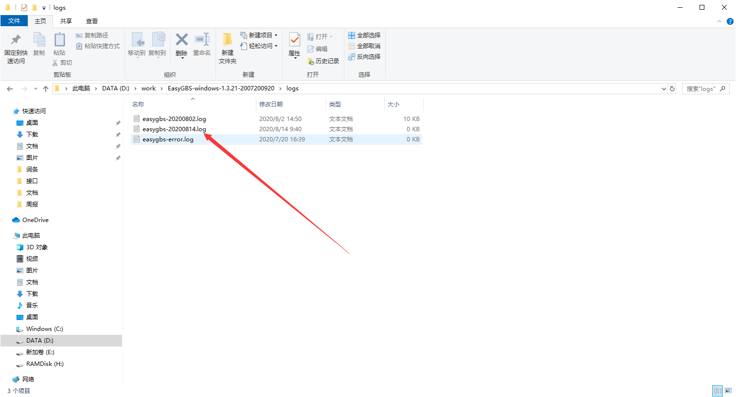Image resolution: width=736 pixels, height=397 pixels.
Task: Open 3D 对象 in the sidebar
Action: (32, 247)
